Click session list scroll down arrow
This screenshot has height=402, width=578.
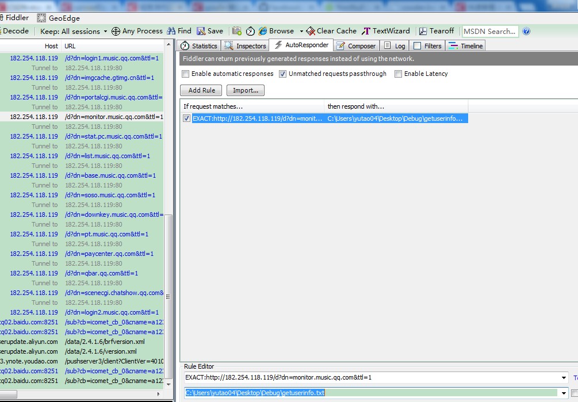[169, 384]
